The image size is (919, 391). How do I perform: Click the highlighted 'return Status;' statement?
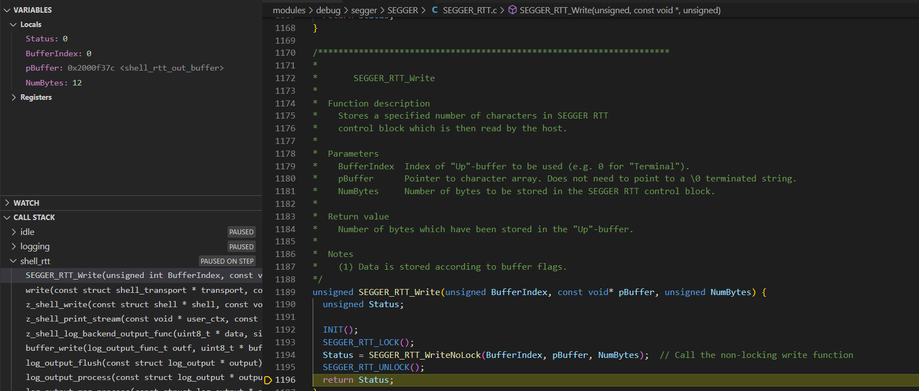[358, 380]
